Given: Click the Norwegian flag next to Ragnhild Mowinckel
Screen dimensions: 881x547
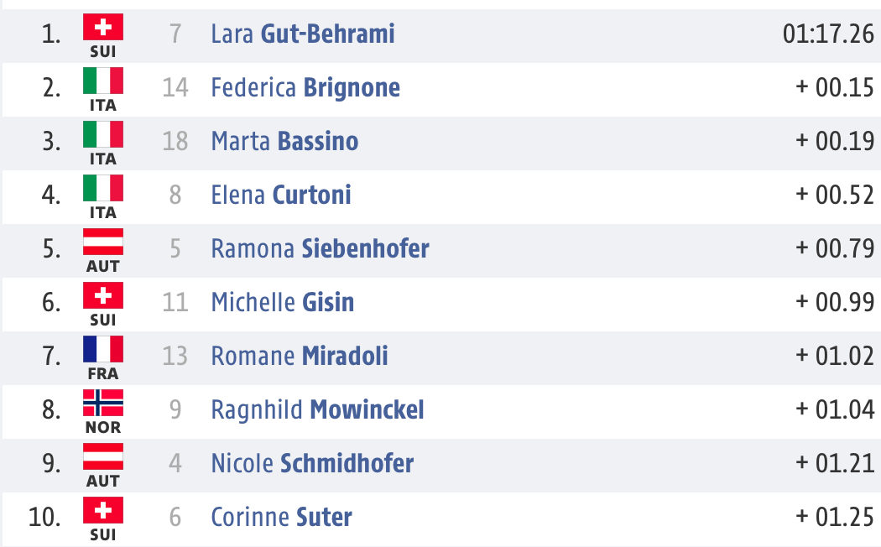Looking at the screenshot, I should point(103,403).
